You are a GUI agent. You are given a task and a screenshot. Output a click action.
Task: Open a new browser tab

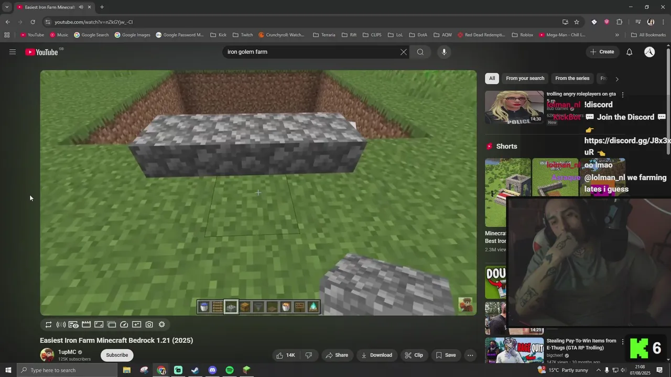102,7
